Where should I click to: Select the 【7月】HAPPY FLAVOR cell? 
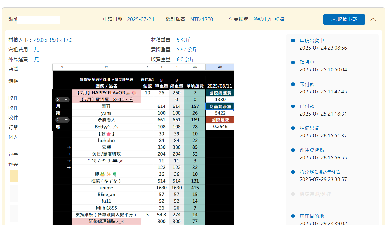pyautogui.click(x=106, y=93)
